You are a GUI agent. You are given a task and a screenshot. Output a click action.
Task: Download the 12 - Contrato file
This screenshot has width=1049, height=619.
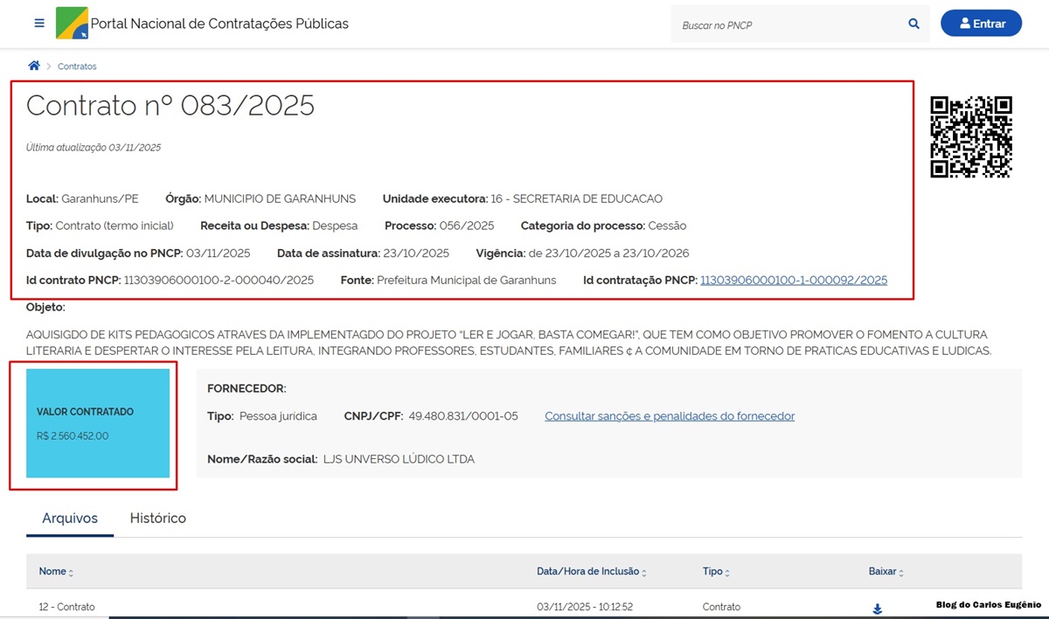click(878, 609)
